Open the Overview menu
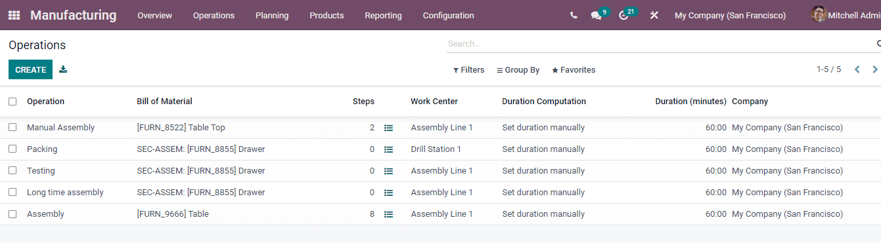Image resolution: width=881 pixels, height=243 pixels. [x=154, y=15]
